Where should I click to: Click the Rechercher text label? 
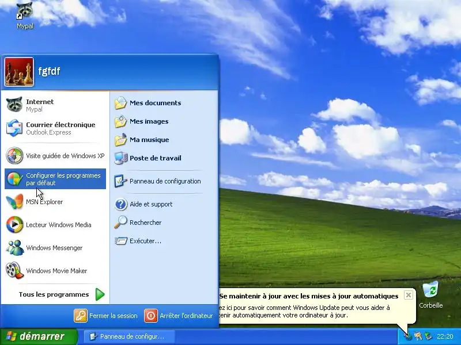(x=146, y=223)
